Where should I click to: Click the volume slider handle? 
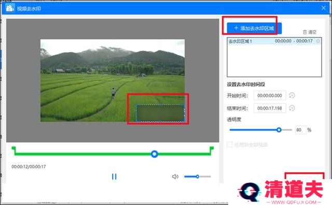tap(197, 176)
